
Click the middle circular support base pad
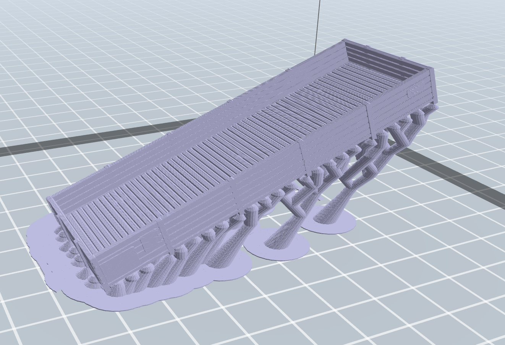click(x=277, y=245)
